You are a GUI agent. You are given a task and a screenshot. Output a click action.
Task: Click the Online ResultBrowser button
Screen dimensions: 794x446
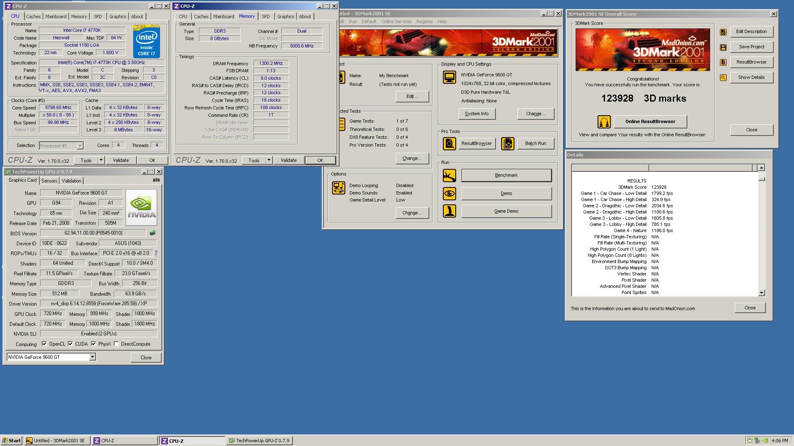tap(650, 121)
